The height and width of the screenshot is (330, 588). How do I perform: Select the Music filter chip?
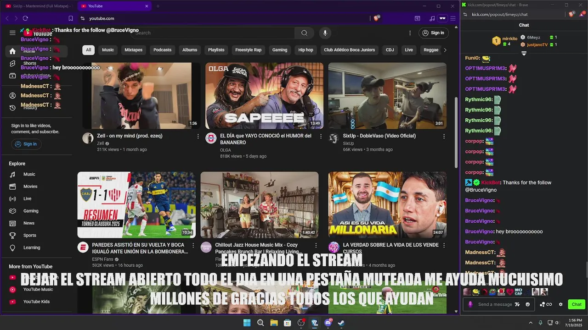coord(108,50)
